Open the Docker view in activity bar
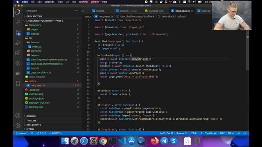Screen dimensions: 262x147 coord(18,73)
